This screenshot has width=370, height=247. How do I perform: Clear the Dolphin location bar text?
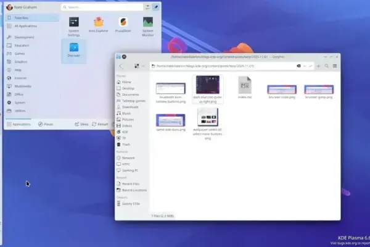[298, 66]
